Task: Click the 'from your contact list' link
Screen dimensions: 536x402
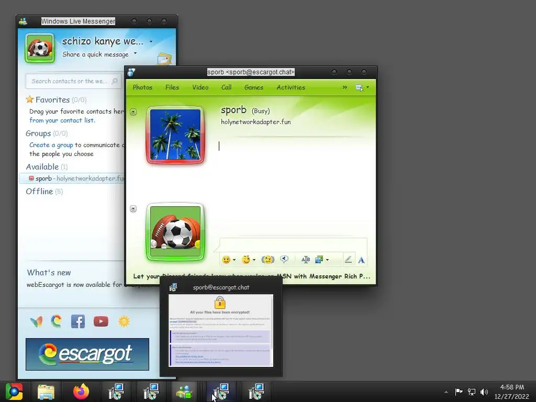Action: [x=62, y=120]
